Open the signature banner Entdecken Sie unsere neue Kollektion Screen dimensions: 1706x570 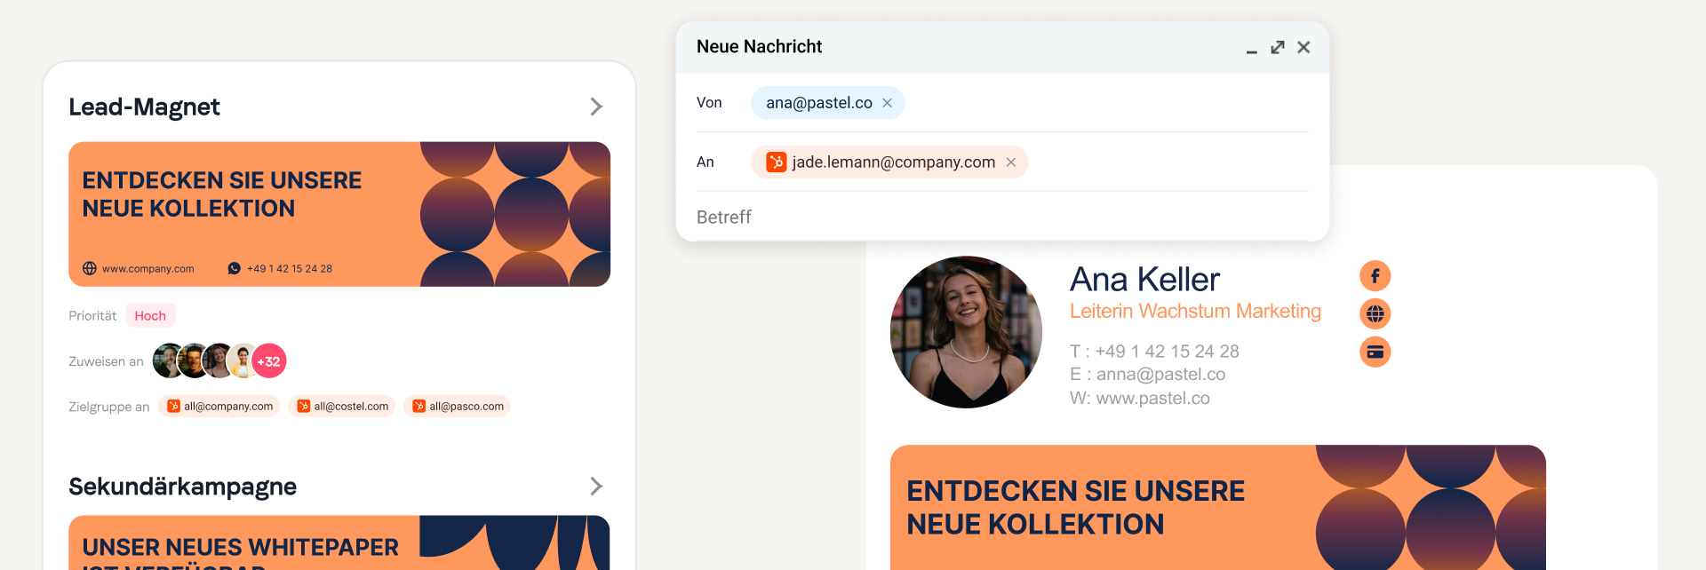(1217, 507)
